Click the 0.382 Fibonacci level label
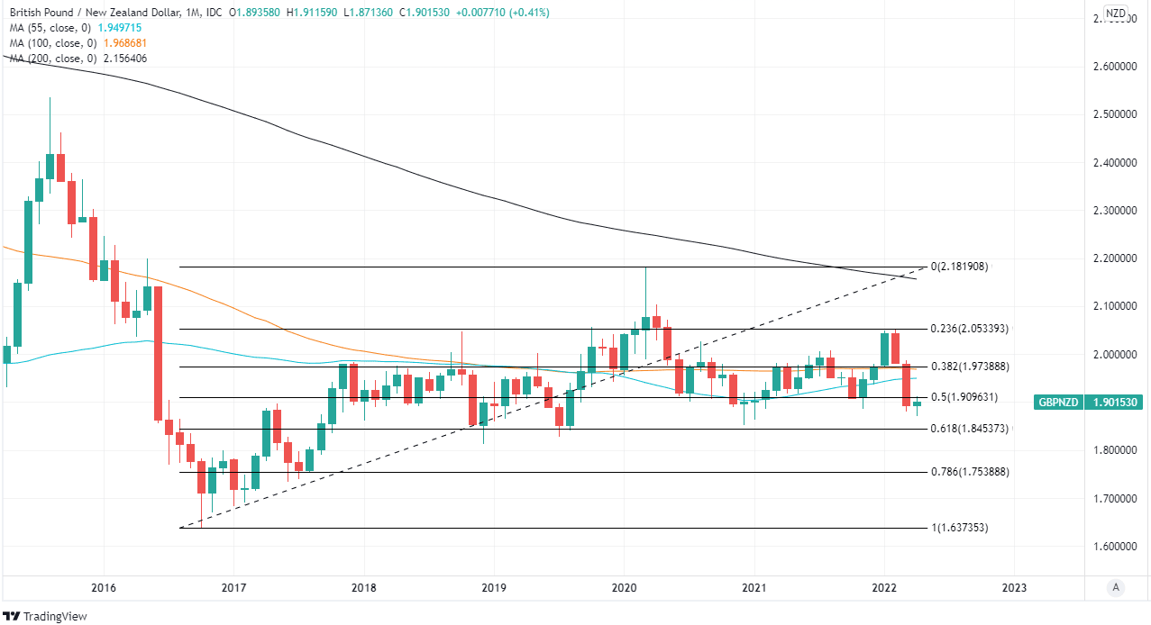The image size is (1151, 625). (x=970, y=367)
